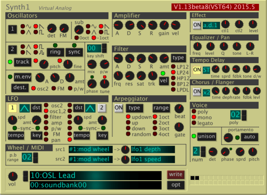
Task: Open the 00:soundbank00 bank selector
Action: pyautogui.click(x=96, y=185)
